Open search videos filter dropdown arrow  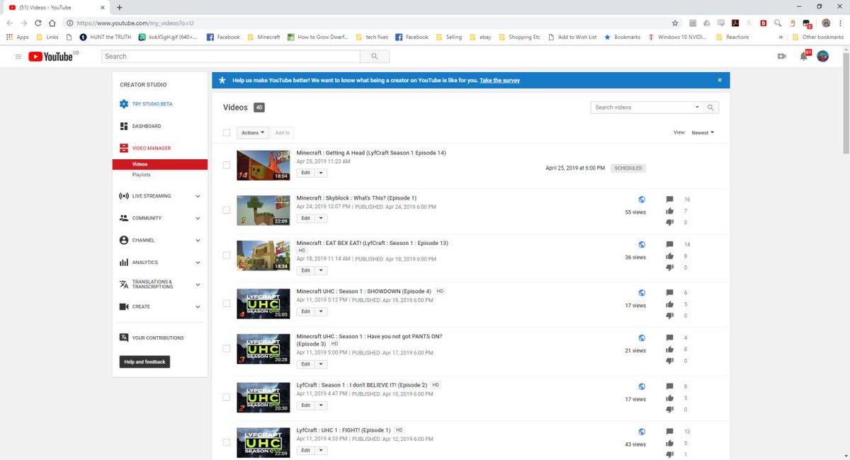tap(697, 108)
